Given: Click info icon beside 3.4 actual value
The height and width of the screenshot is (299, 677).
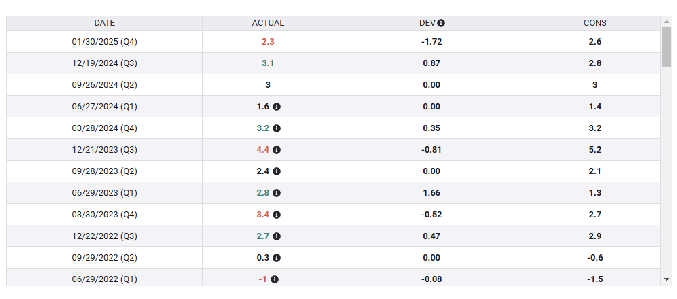Looking at the screenshot, I should tap(277, 215).
